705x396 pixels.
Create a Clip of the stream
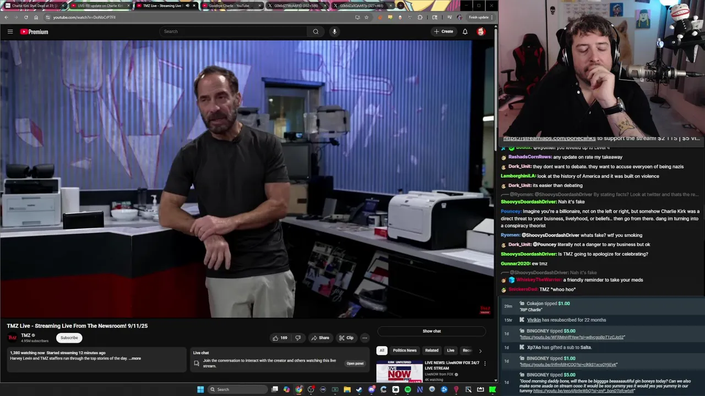[346, 338]
